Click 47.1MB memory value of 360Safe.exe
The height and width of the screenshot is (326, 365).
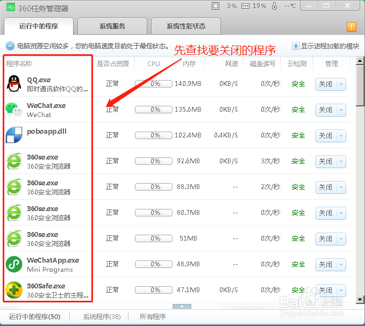188,289
